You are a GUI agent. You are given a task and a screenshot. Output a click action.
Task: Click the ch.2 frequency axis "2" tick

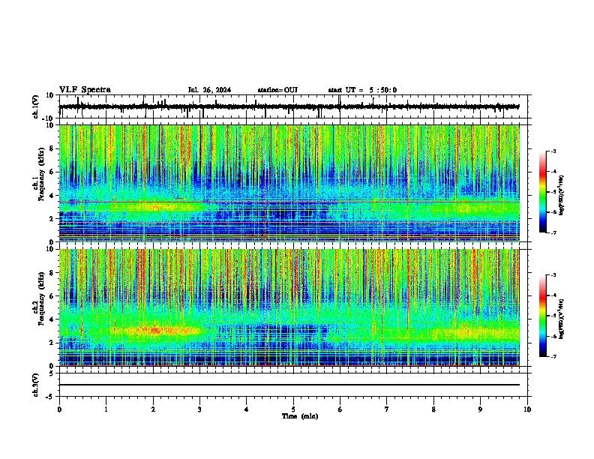click(52, 342)
